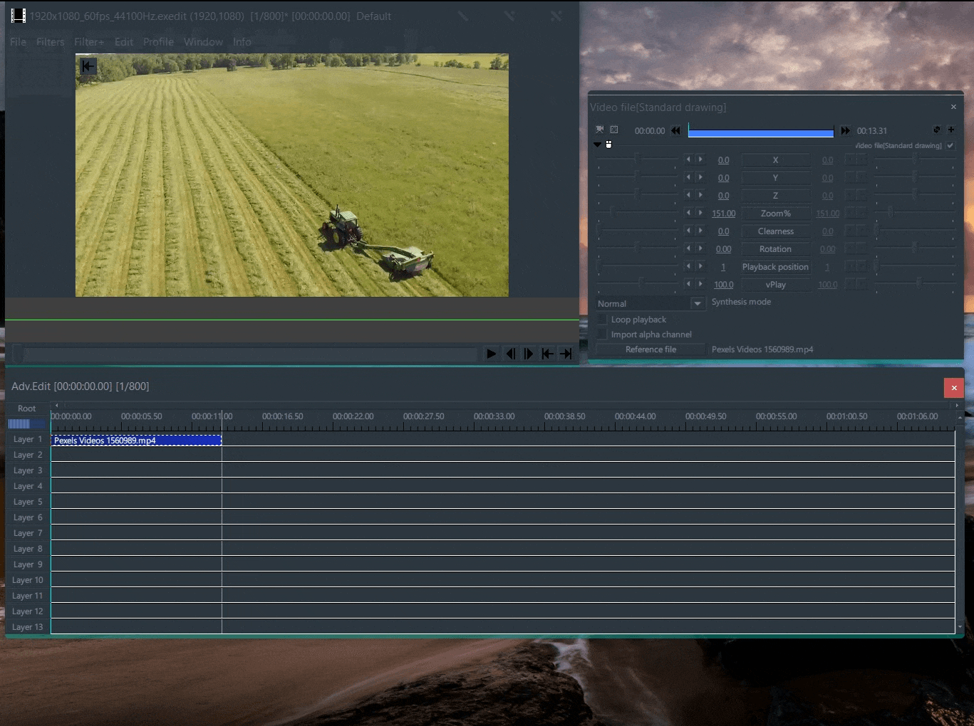Toggle the Video file[Standard drawing] checkbox
This screenshot has width=974, height=726.
(x=950, y=146)
